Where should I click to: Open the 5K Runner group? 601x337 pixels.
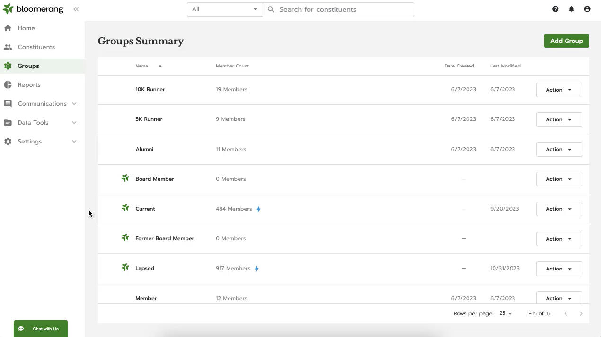pyautogui.click(x=149, y=119)
